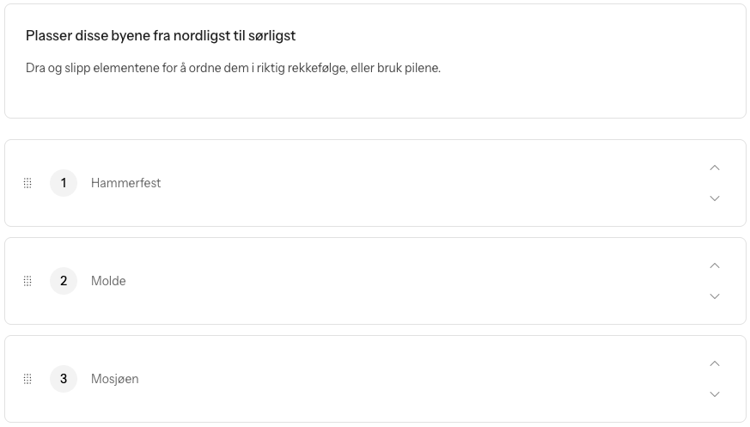Viewport: 750px width, 427px height.
Task: Move Hammerfest up with its up arrow
Action: (x=715, y=168)
